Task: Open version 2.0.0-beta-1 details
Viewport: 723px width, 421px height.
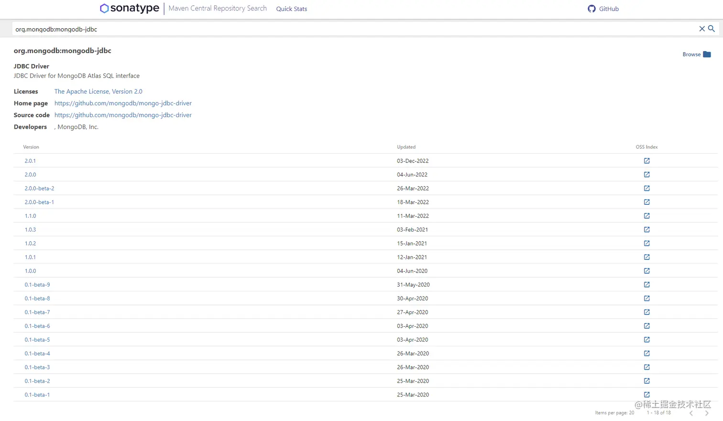Action: click(39, 202)
